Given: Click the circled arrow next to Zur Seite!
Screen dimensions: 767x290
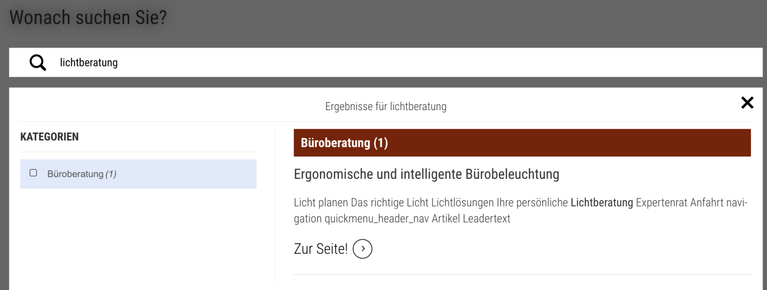Looking at the screenshot, I should point(362,248).
